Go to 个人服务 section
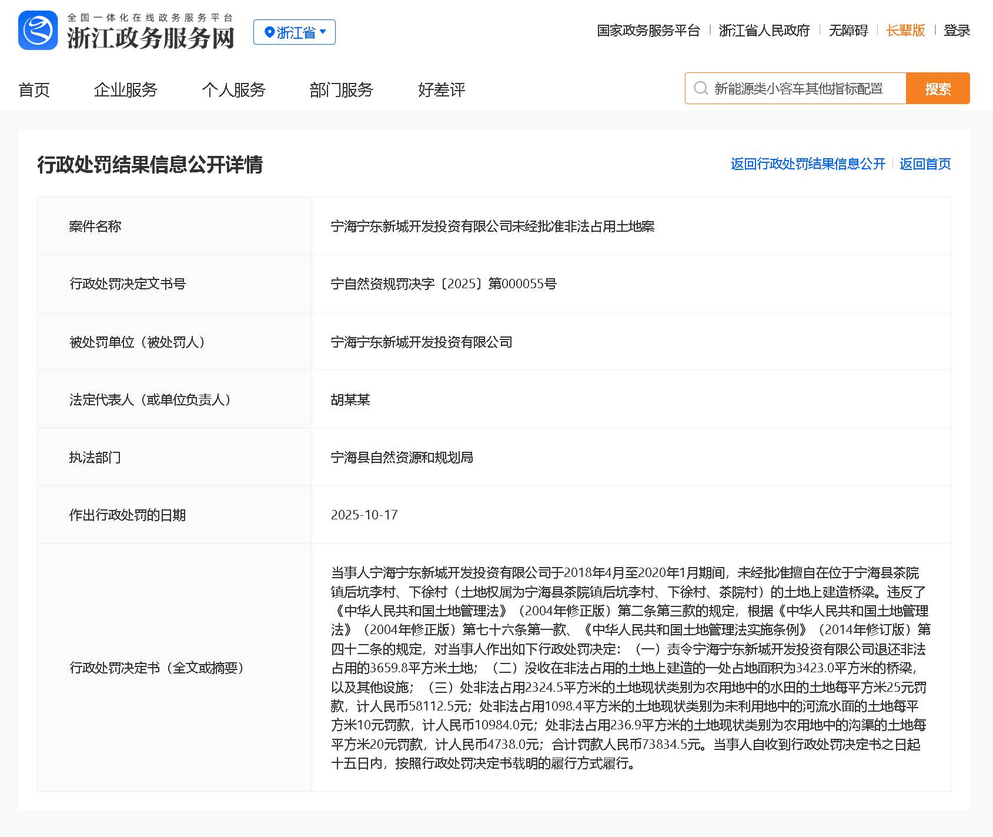Viewport: 993px width, 837px height. pos(233,90)
